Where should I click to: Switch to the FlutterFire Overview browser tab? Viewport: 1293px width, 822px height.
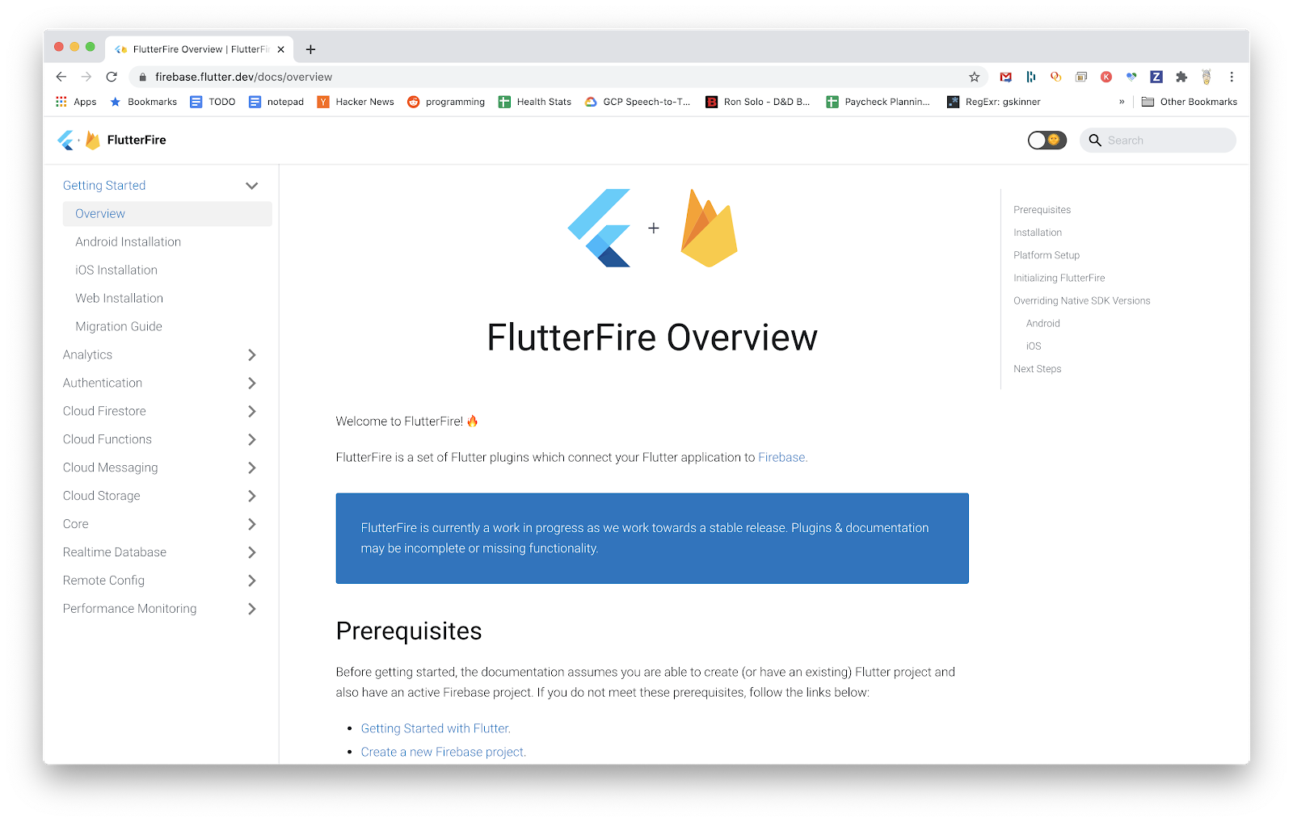tap(200, 49)
